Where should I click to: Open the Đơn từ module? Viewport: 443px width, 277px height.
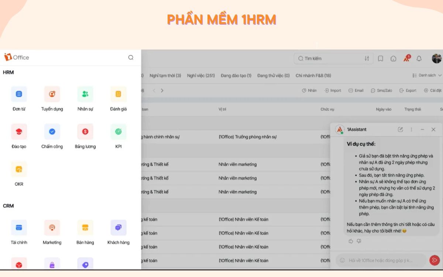tap(19, 99)
